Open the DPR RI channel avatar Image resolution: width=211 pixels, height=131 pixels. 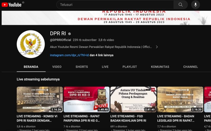tap(31, 44)
